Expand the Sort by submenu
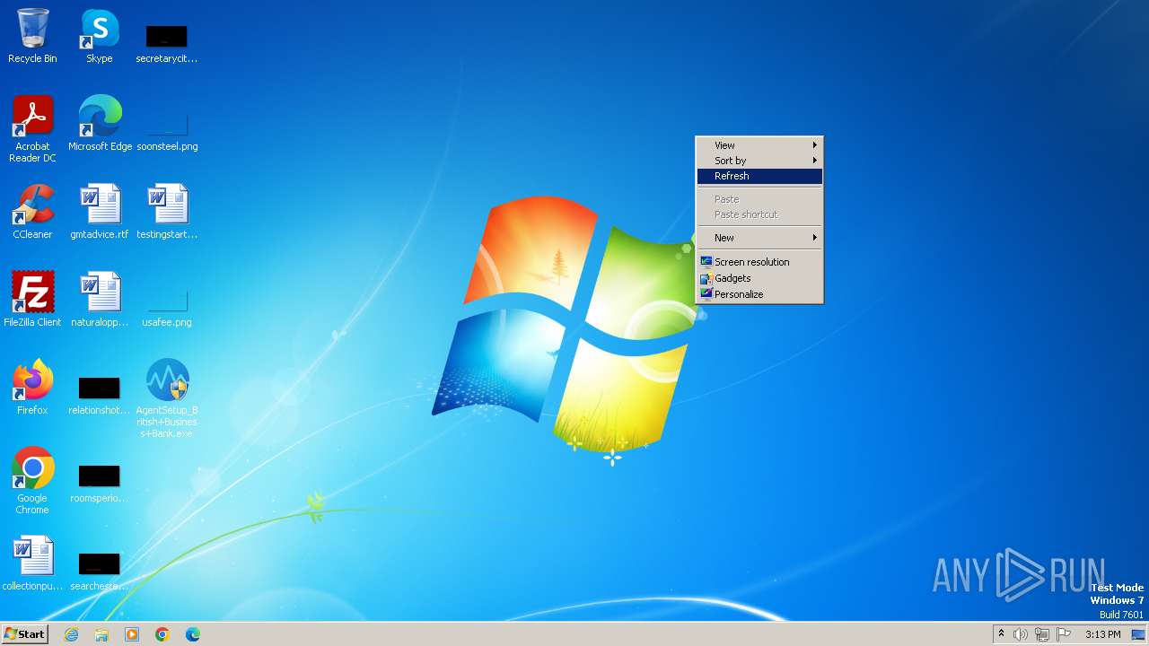The image size is (1149, 646). pos(759,161)
